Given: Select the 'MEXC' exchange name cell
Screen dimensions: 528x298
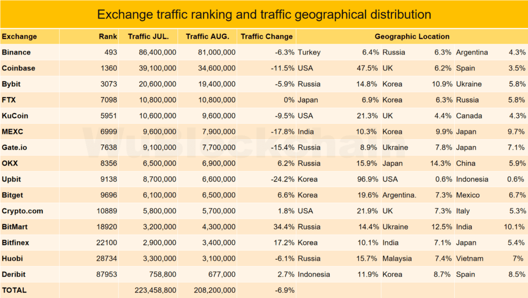Looking at the screenshot, I should point(12,131).
